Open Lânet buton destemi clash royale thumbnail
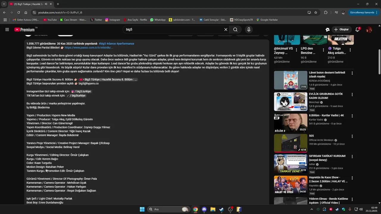381x214 pixels. [291, 80]
